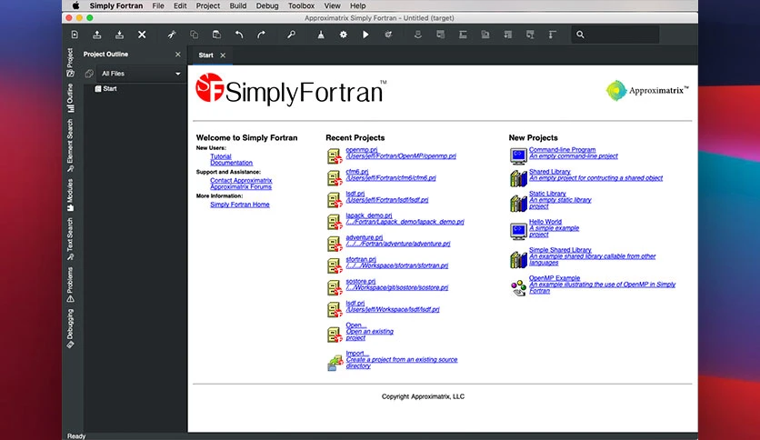This screenshot has width=760, height=440.
Task: Open recent project openmp.prj
Action: point(362,150)
